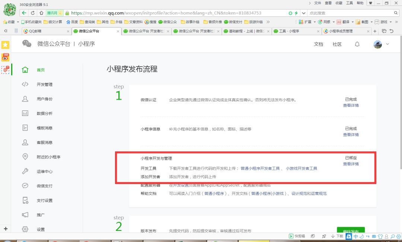Open the 翻译 translate dropdown
The height and width of the screenshot is (242, 402).
352,22
